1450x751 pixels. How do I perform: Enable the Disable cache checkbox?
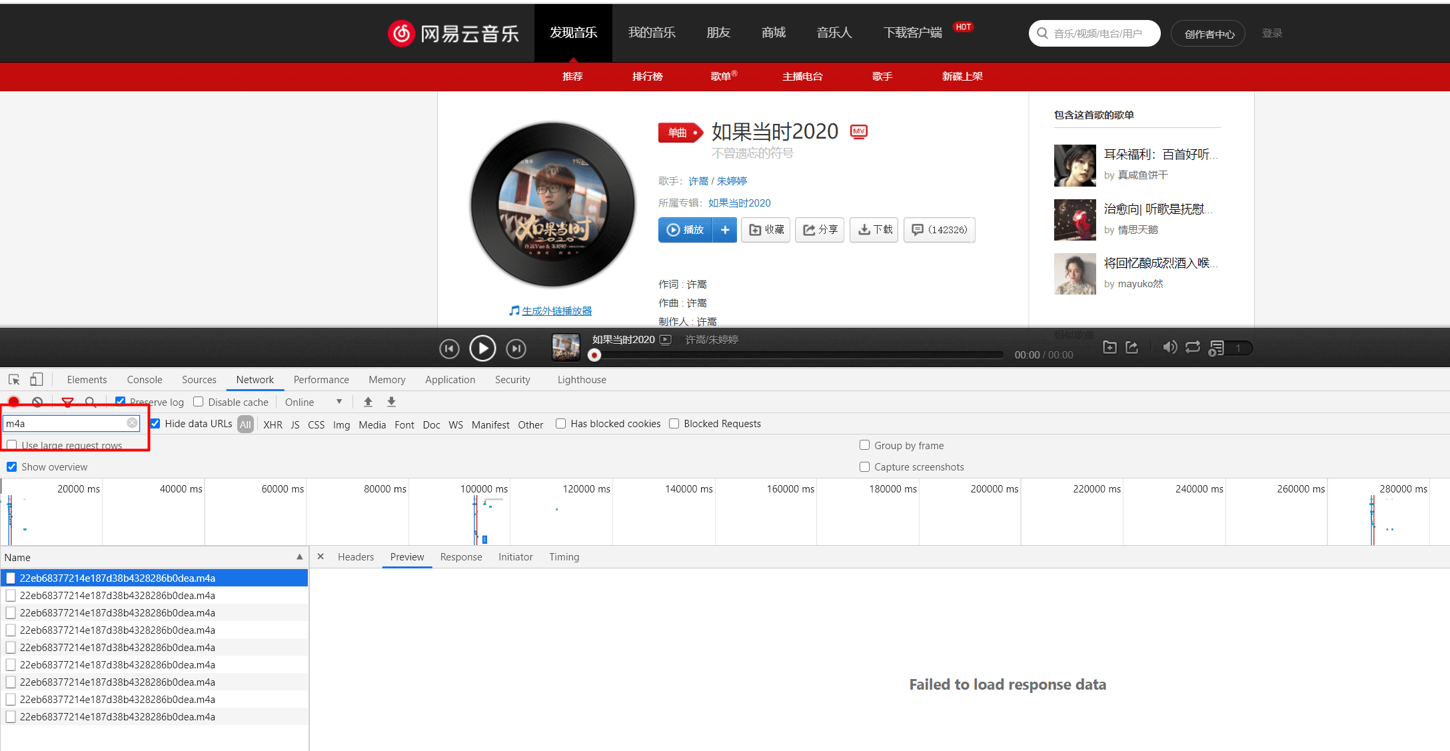tap(199, 401)
